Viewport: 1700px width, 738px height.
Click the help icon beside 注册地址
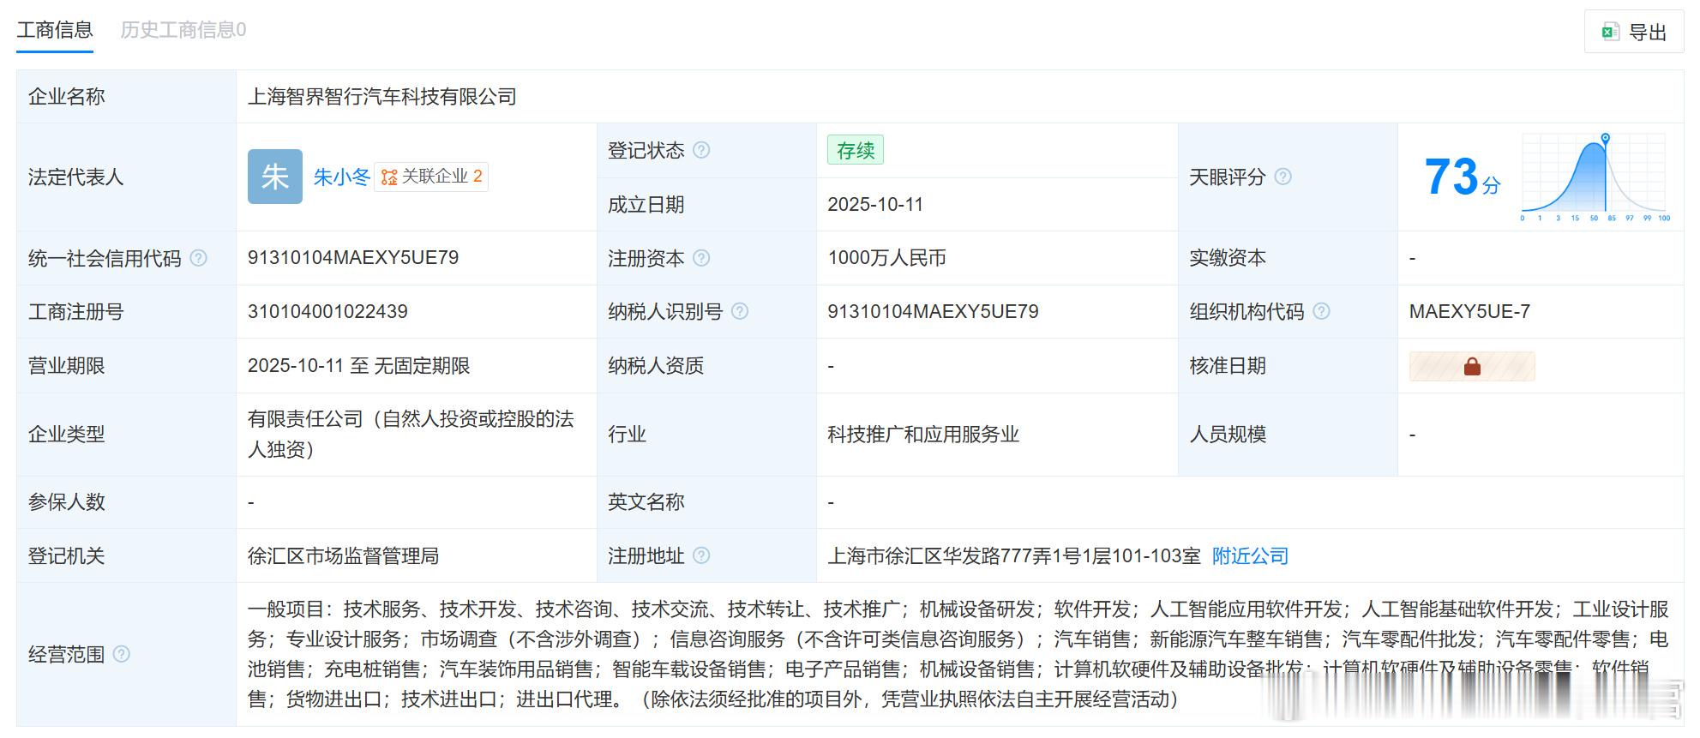701,555
